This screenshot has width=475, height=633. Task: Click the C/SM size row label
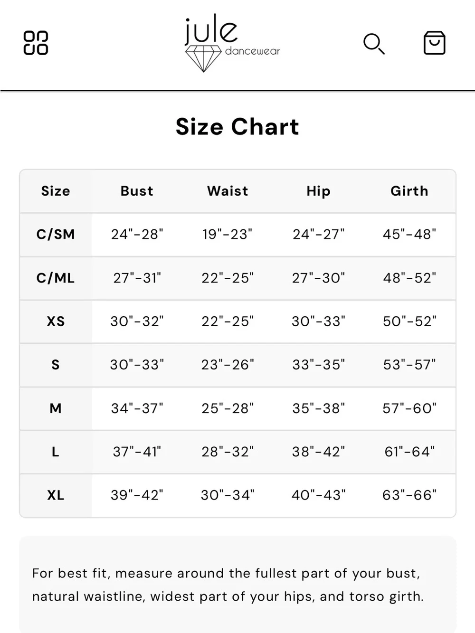coord(56,235)
